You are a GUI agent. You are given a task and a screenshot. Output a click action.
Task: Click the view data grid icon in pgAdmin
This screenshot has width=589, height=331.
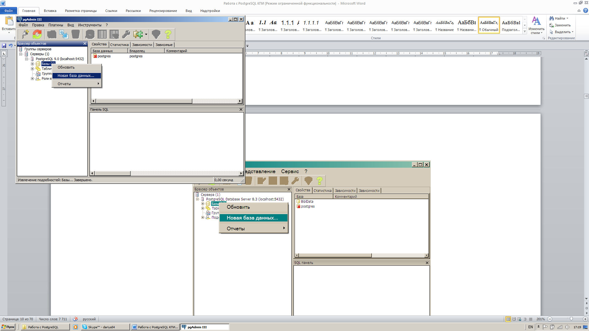click(x=102, y=34)
